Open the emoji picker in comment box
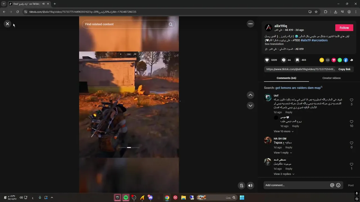Image resolution: width=360 pixels, height=202 pixels. click(338, 185)
